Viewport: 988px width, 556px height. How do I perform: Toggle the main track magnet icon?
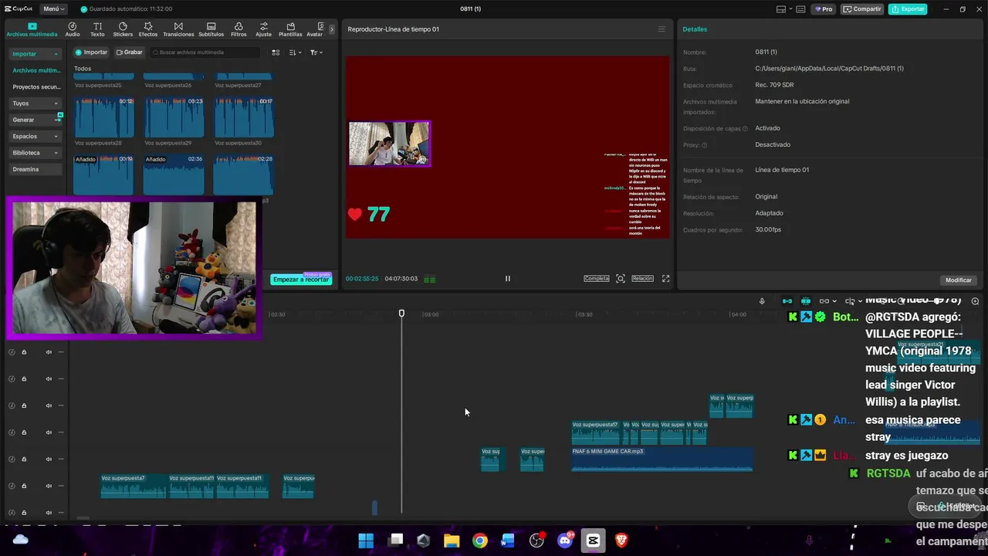787,301
